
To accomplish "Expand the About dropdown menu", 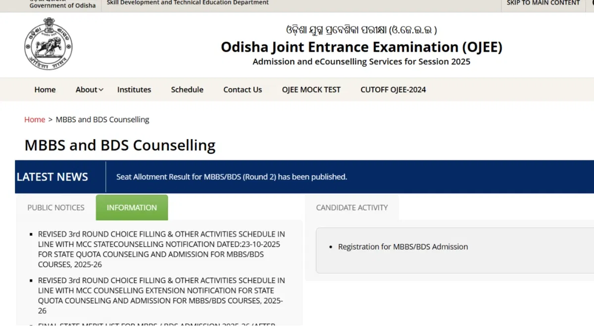I will click(x=89, y=90).
